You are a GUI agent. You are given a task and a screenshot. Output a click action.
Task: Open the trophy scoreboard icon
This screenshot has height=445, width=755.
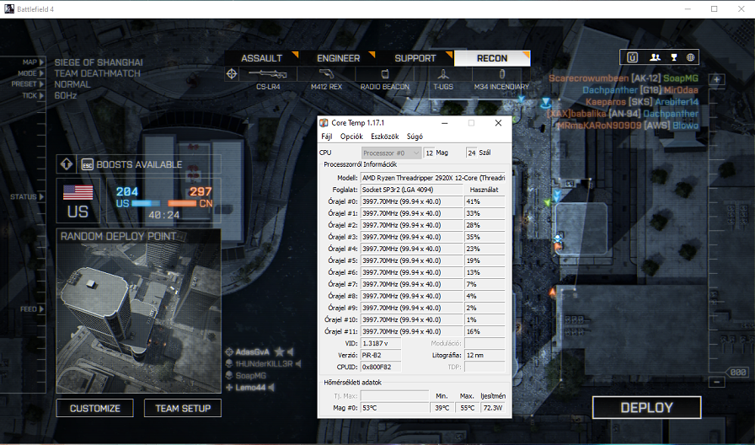coord(673,57)
